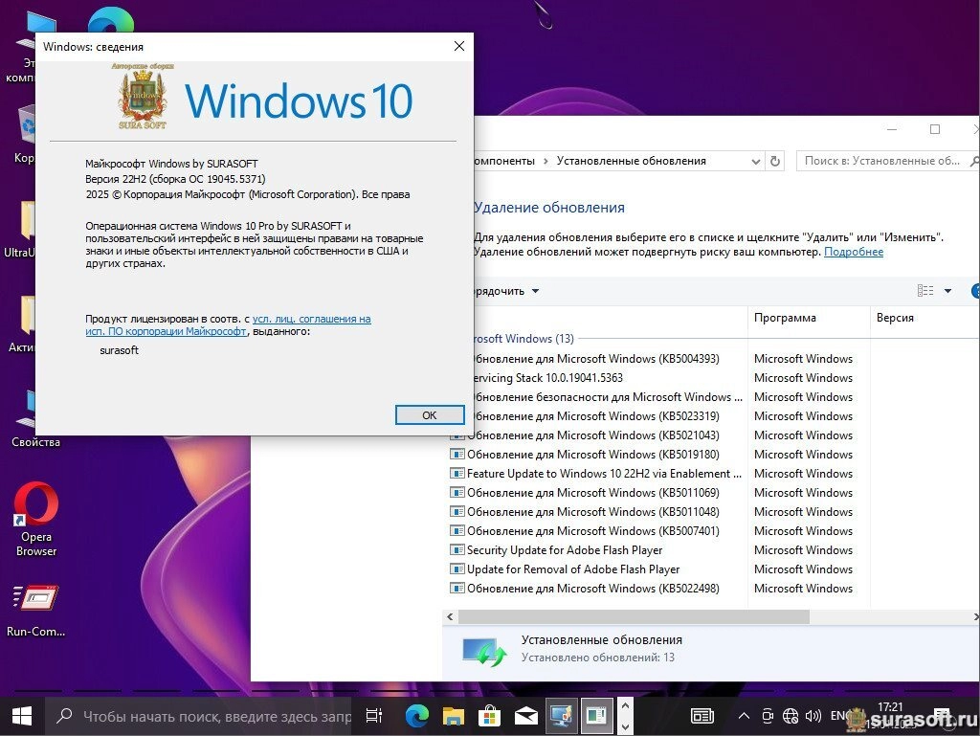The image size is (980, 736).
Task: Click OK in the Windows info dialog
Action: click(x=430, y=414)
